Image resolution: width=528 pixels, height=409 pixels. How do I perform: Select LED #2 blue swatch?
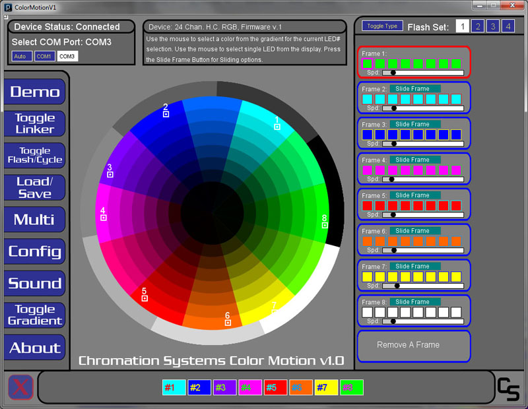(x=199, y=387)
